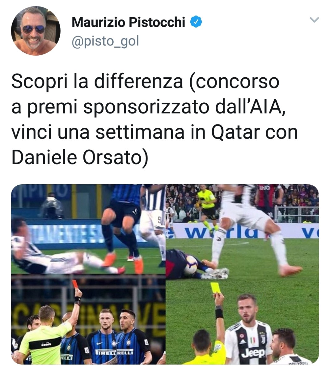Open the tweet options chevron menu
The width and height of the screenshot is (330, 371).
(314, 20)
